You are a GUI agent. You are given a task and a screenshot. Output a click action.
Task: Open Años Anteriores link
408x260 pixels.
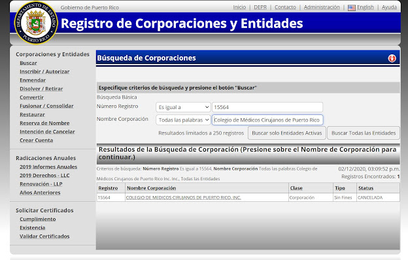coord(40,193)
